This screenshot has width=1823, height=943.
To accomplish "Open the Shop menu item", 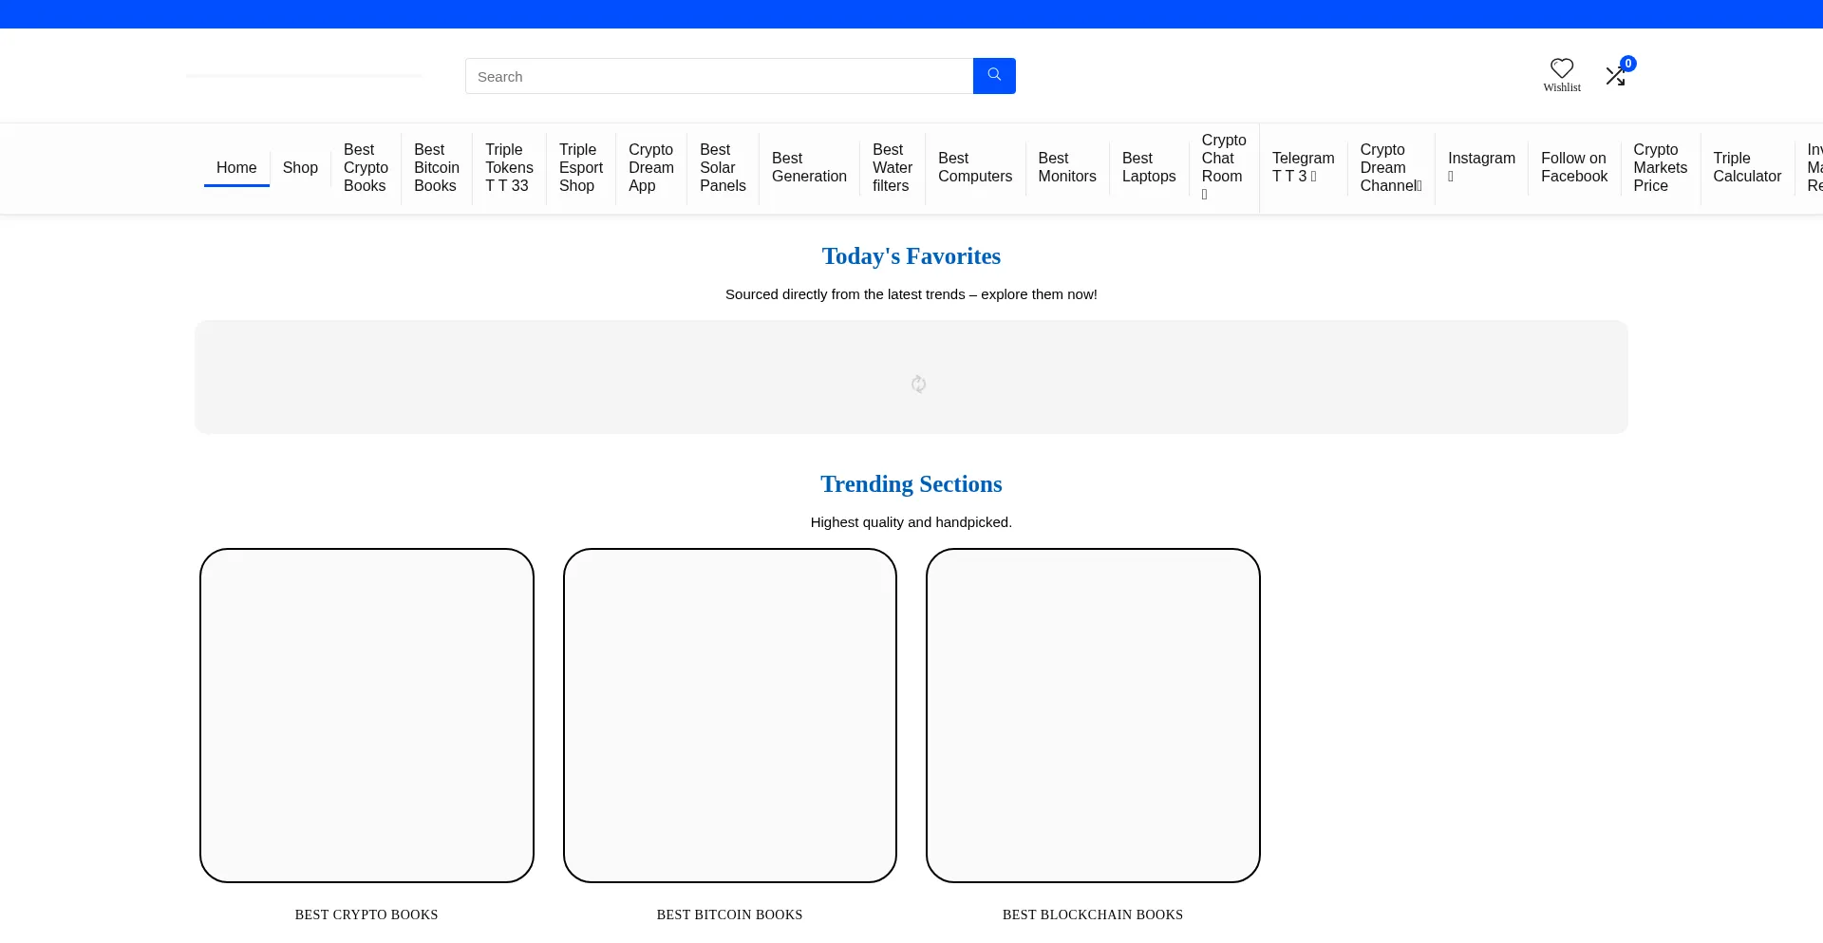I will (300, 168).
